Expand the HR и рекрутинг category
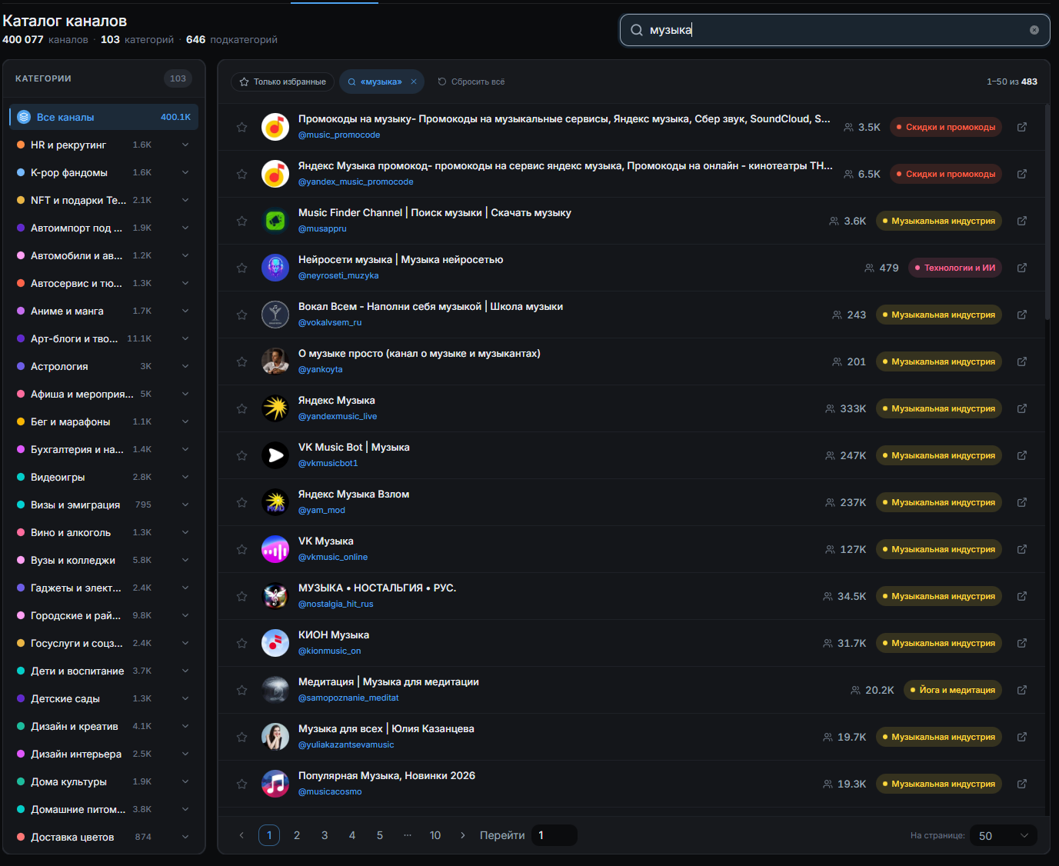 [185, 145]
